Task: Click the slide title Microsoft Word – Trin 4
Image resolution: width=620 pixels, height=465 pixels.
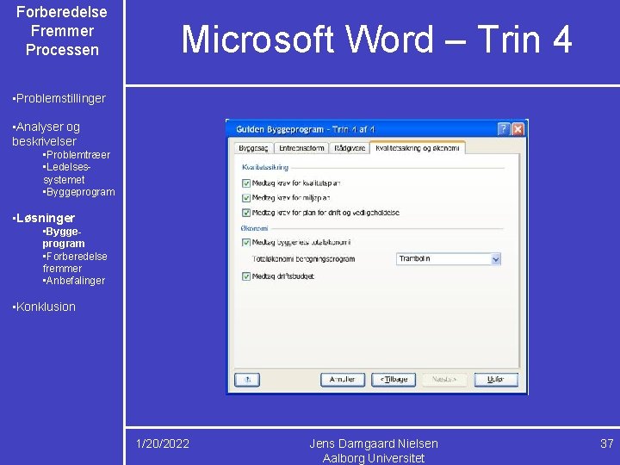Action: (376, 39)
